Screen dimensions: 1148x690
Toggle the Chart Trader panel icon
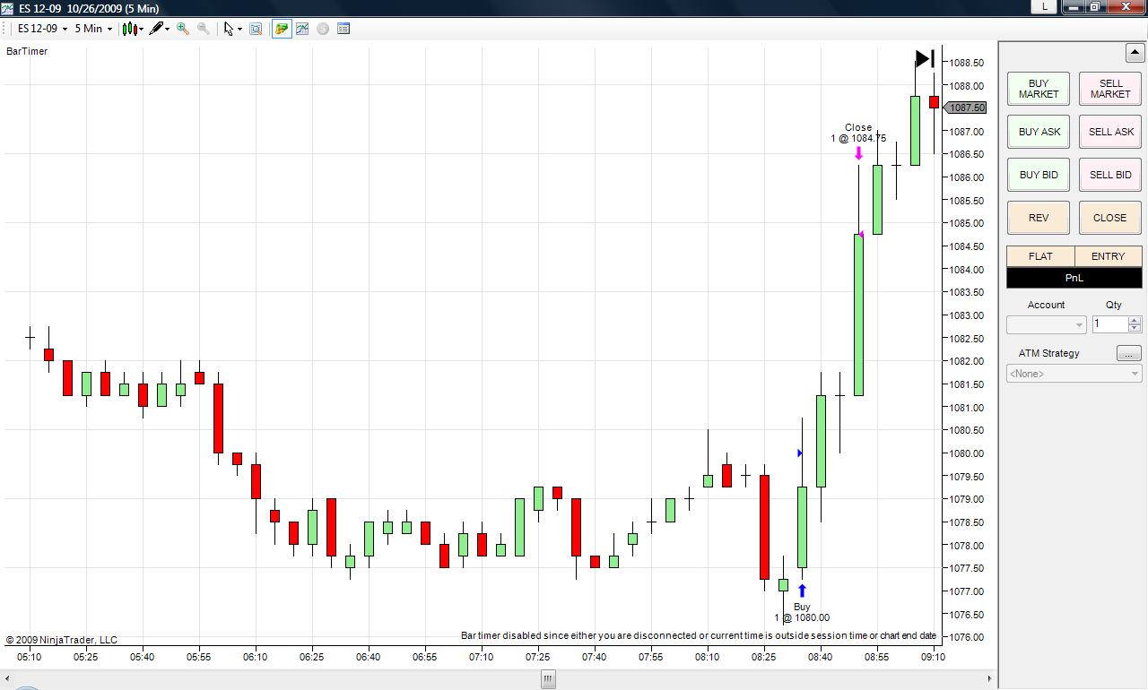tap(282, 29)
